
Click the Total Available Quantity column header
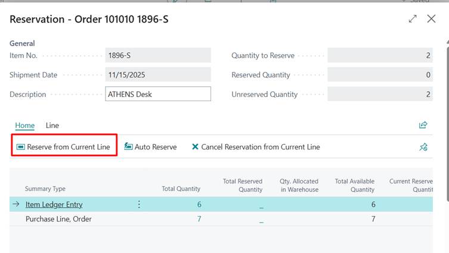click(354, 185)
